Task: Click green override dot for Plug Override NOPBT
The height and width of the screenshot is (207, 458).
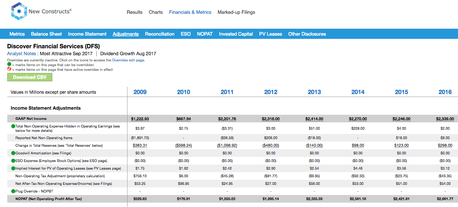Action: point(13,191)
